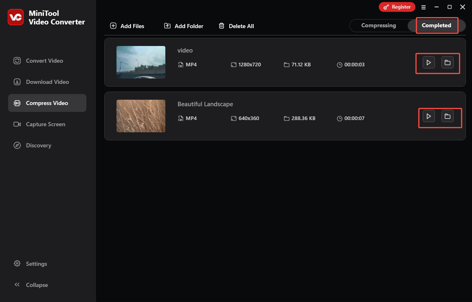Click MP4 format label of 'video' row
Image resolution: width=472 pixels, height=302 pixels.
click(x=191, y=65)
